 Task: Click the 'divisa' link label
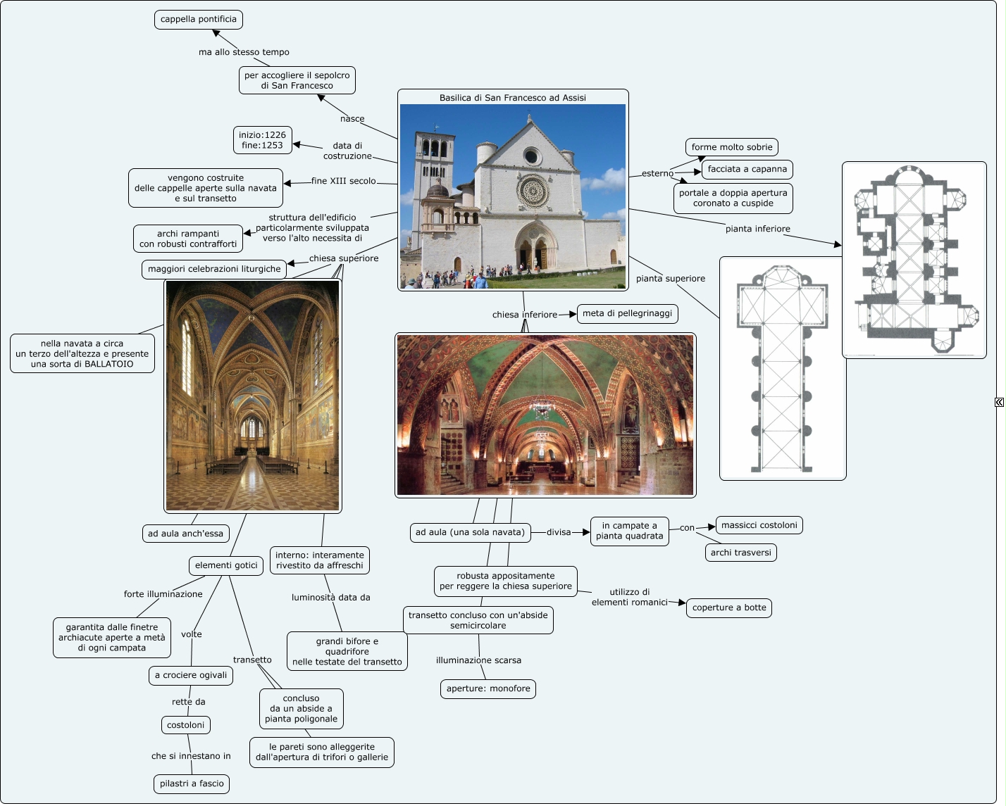click(x=559, y=532)
